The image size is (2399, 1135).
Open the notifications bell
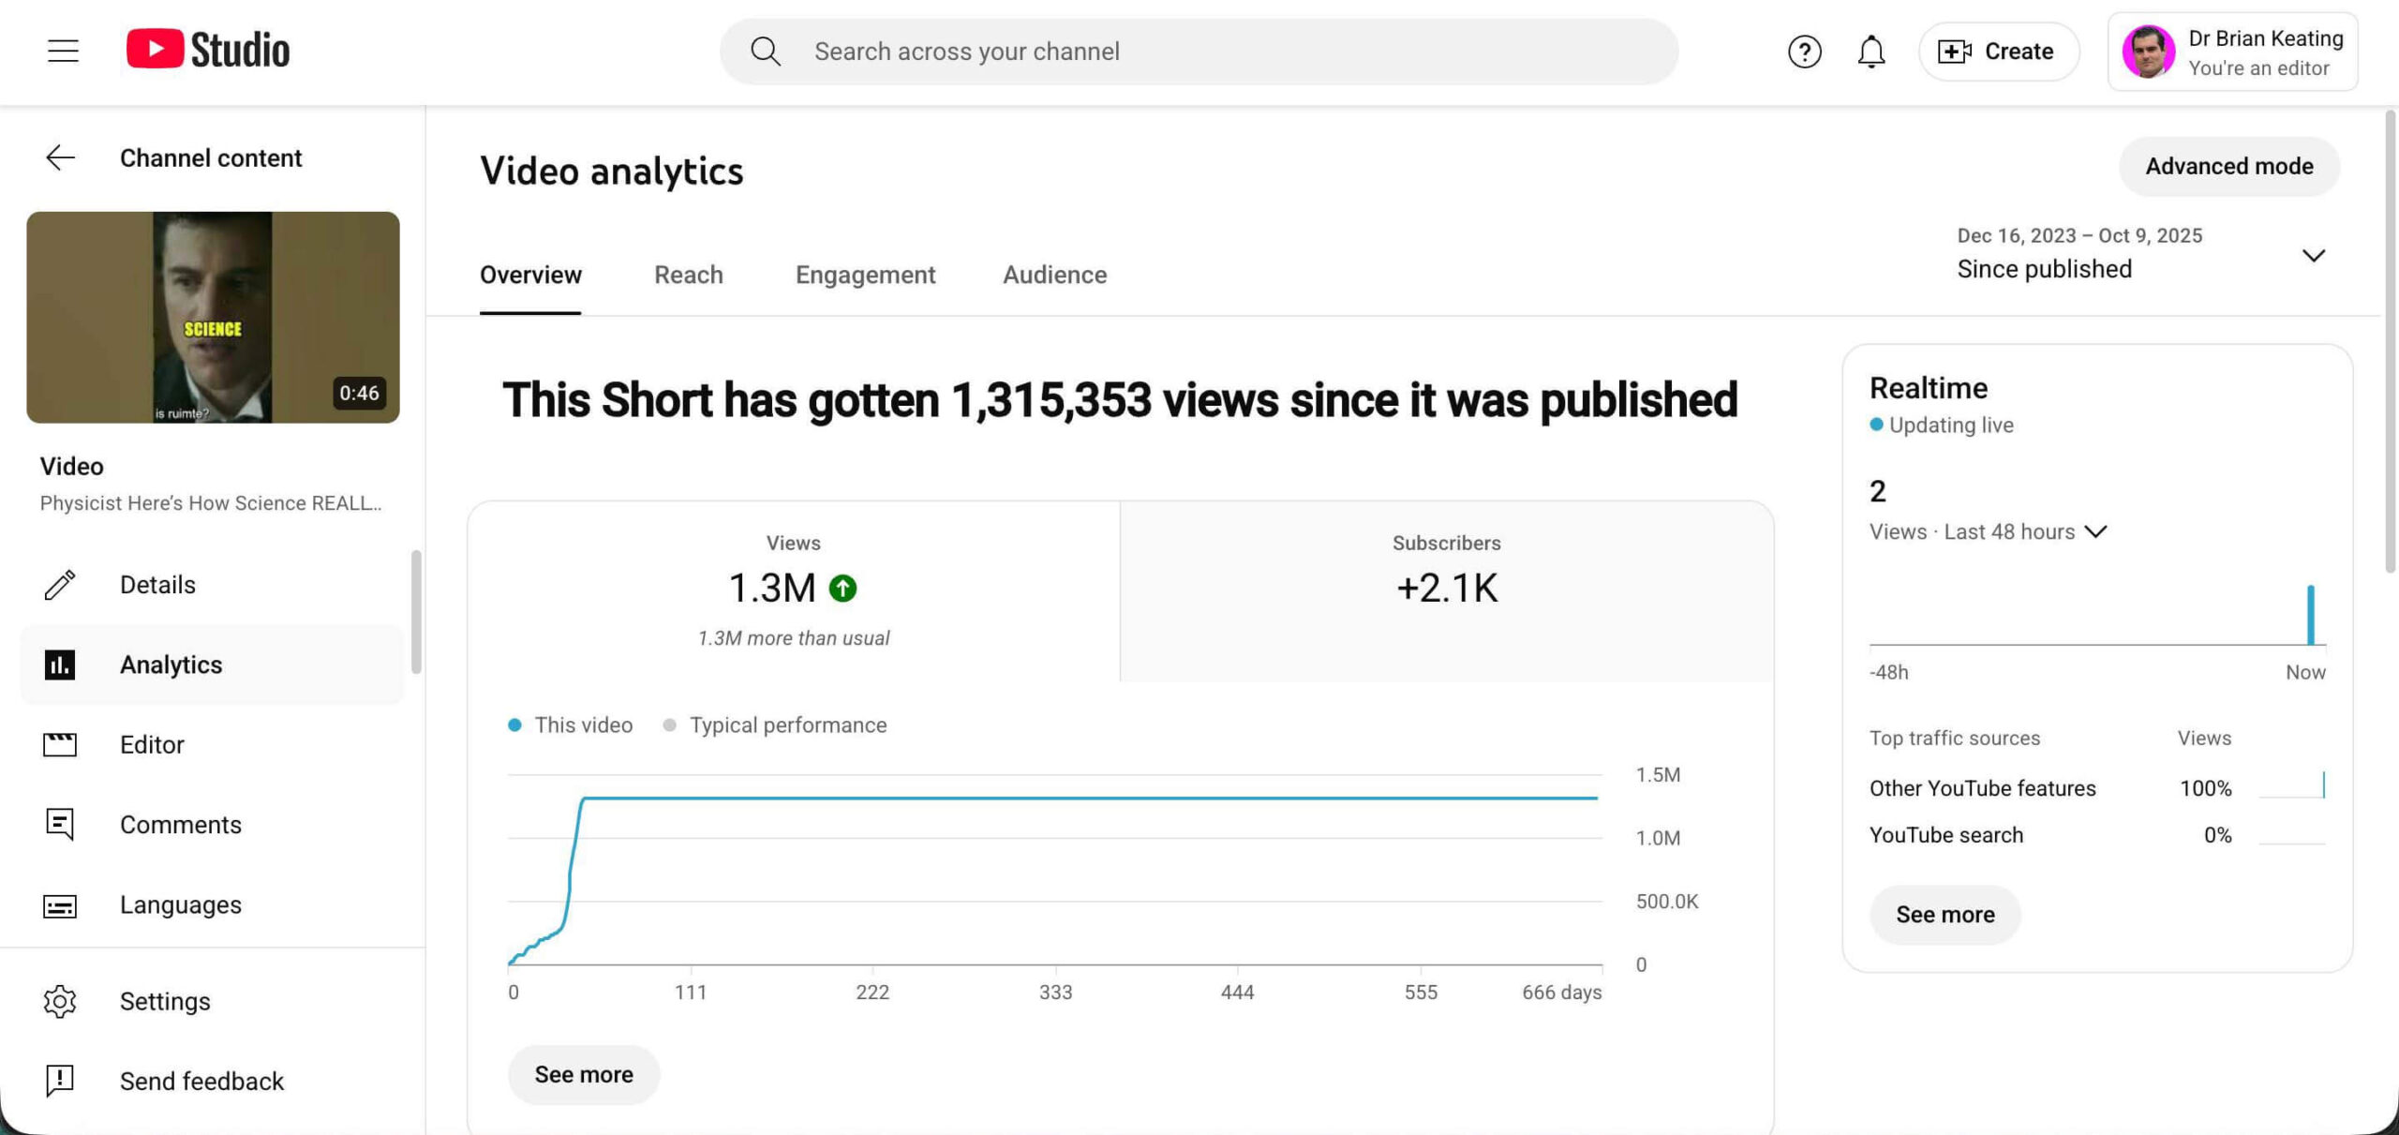coord(1870,52)
